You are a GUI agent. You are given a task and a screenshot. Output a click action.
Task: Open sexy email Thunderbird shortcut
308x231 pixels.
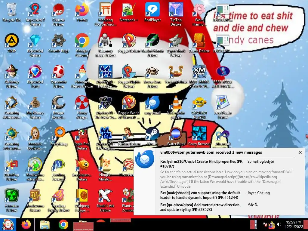tap(152, 105)
